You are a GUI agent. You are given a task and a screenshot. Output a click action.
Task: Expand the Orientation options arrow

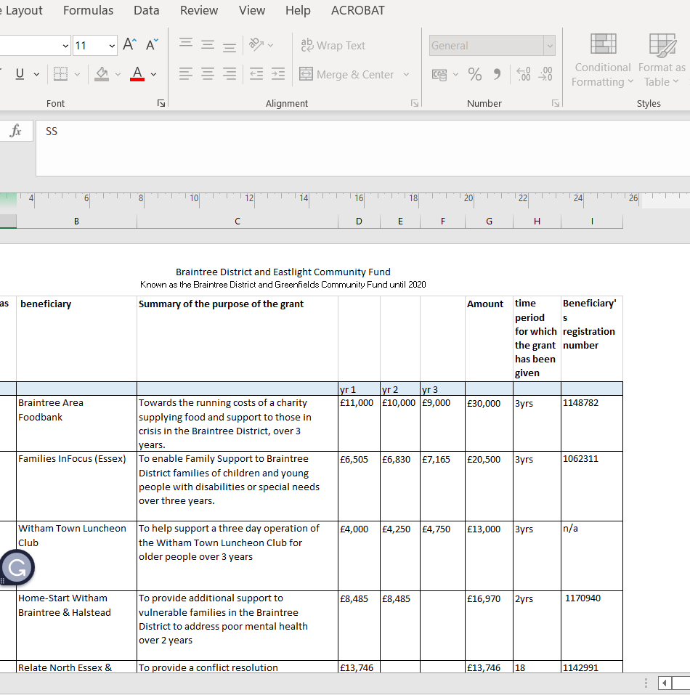click(270, 45)
